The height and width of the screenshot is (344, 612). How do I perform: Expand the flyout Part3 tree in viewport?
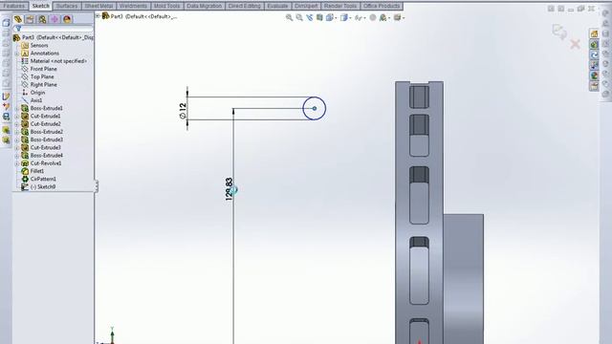(x=98, y=16)
